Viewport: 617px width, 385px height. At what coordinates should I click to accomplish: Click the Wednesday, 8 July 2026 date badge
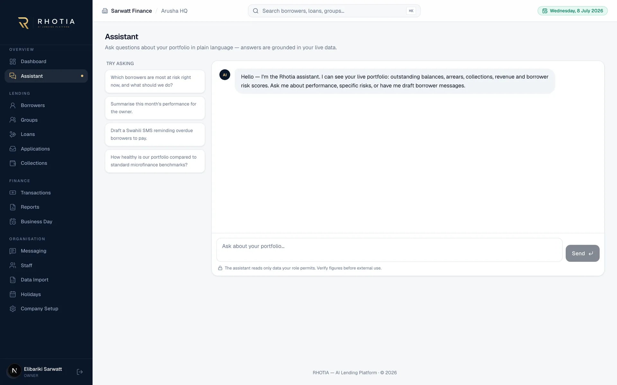click(x=572, y=11)
